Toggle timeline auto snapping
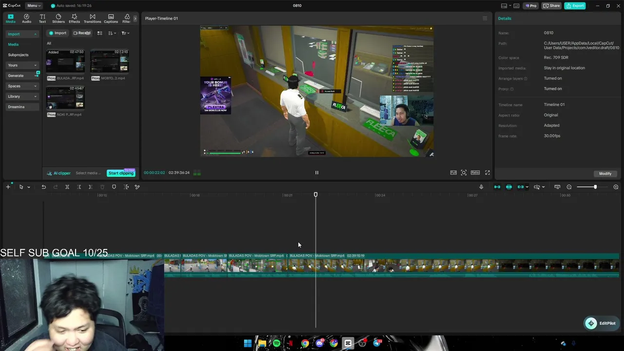This screenshot has width=624, height=351. 509,187
